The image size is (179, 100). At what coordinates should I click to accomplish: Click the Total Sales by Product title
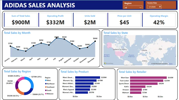(74, 72)
